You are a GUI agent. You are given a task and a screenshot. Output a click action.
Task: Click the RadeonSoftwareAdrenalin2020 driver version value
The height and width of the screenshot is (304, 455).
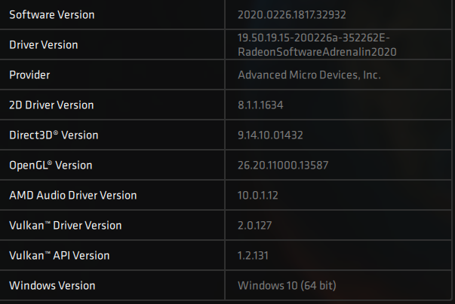pyautogui.click(x=317, y=45)
